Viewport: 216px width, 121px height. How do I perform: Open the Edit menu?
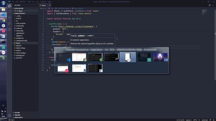(17, 2)
